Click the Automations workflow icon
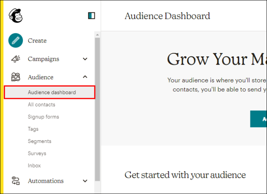The width and height of the screenshot is (267, 194). (15, 180)
